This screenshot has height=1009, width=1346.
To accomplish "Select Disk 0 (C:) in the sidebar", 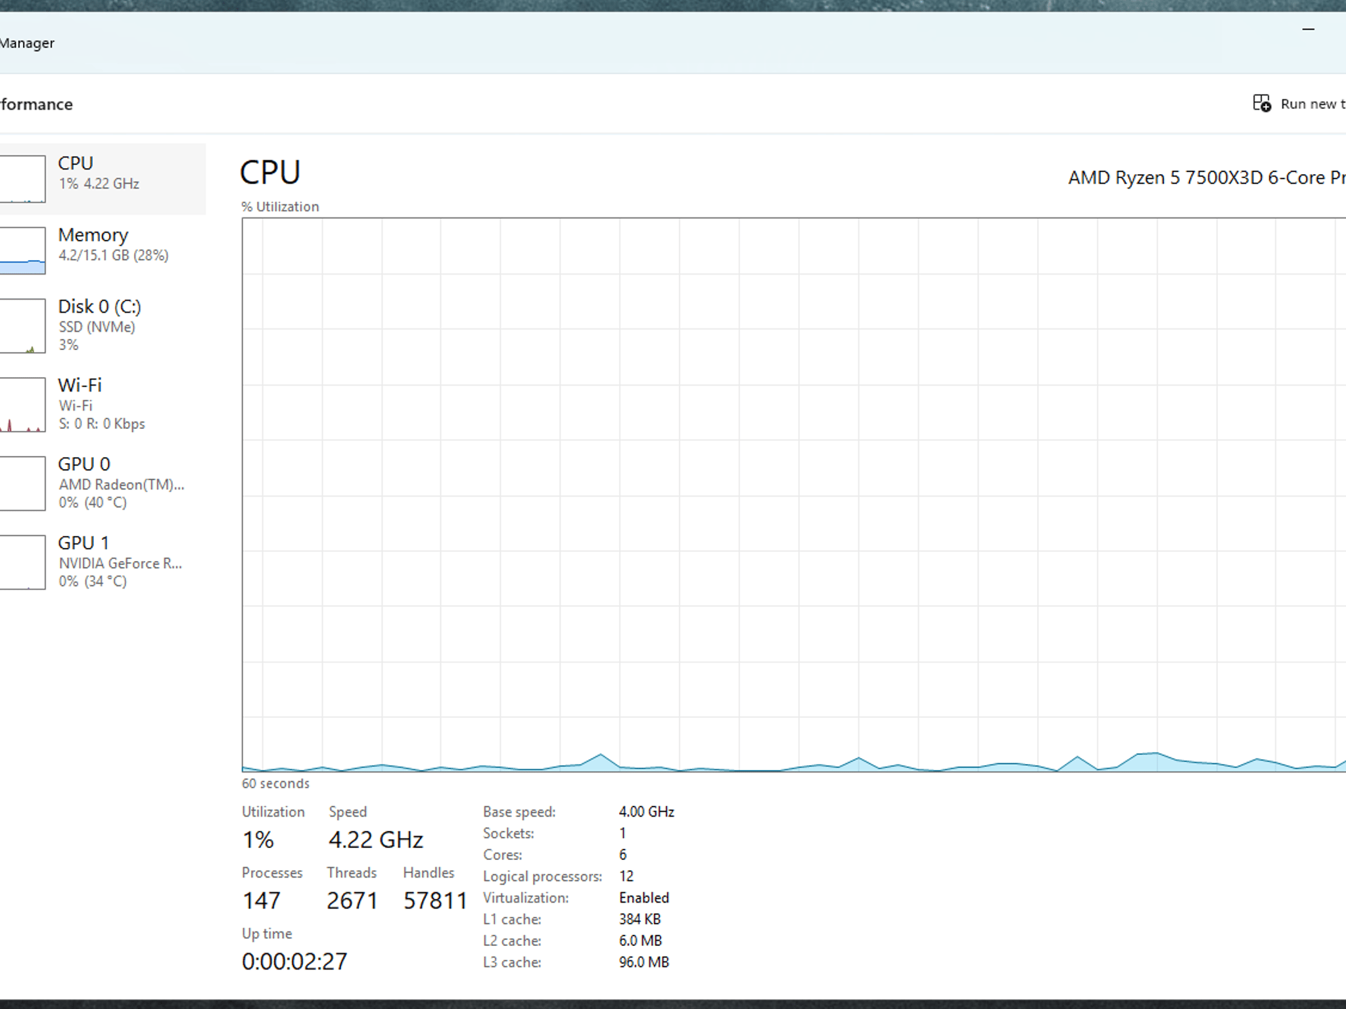I will click(103, 326).
